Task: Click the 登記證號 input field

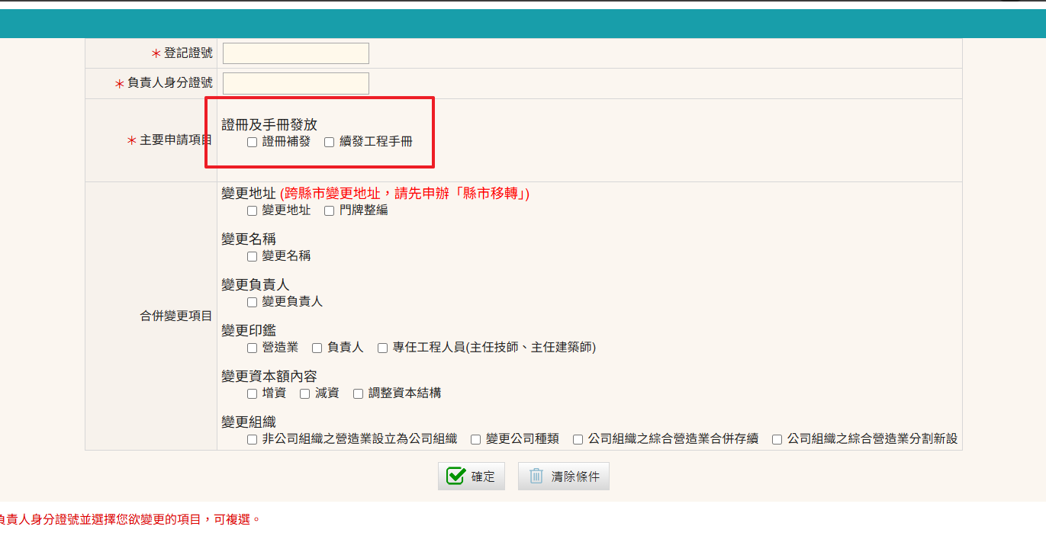Action: [x=295, y=53]
